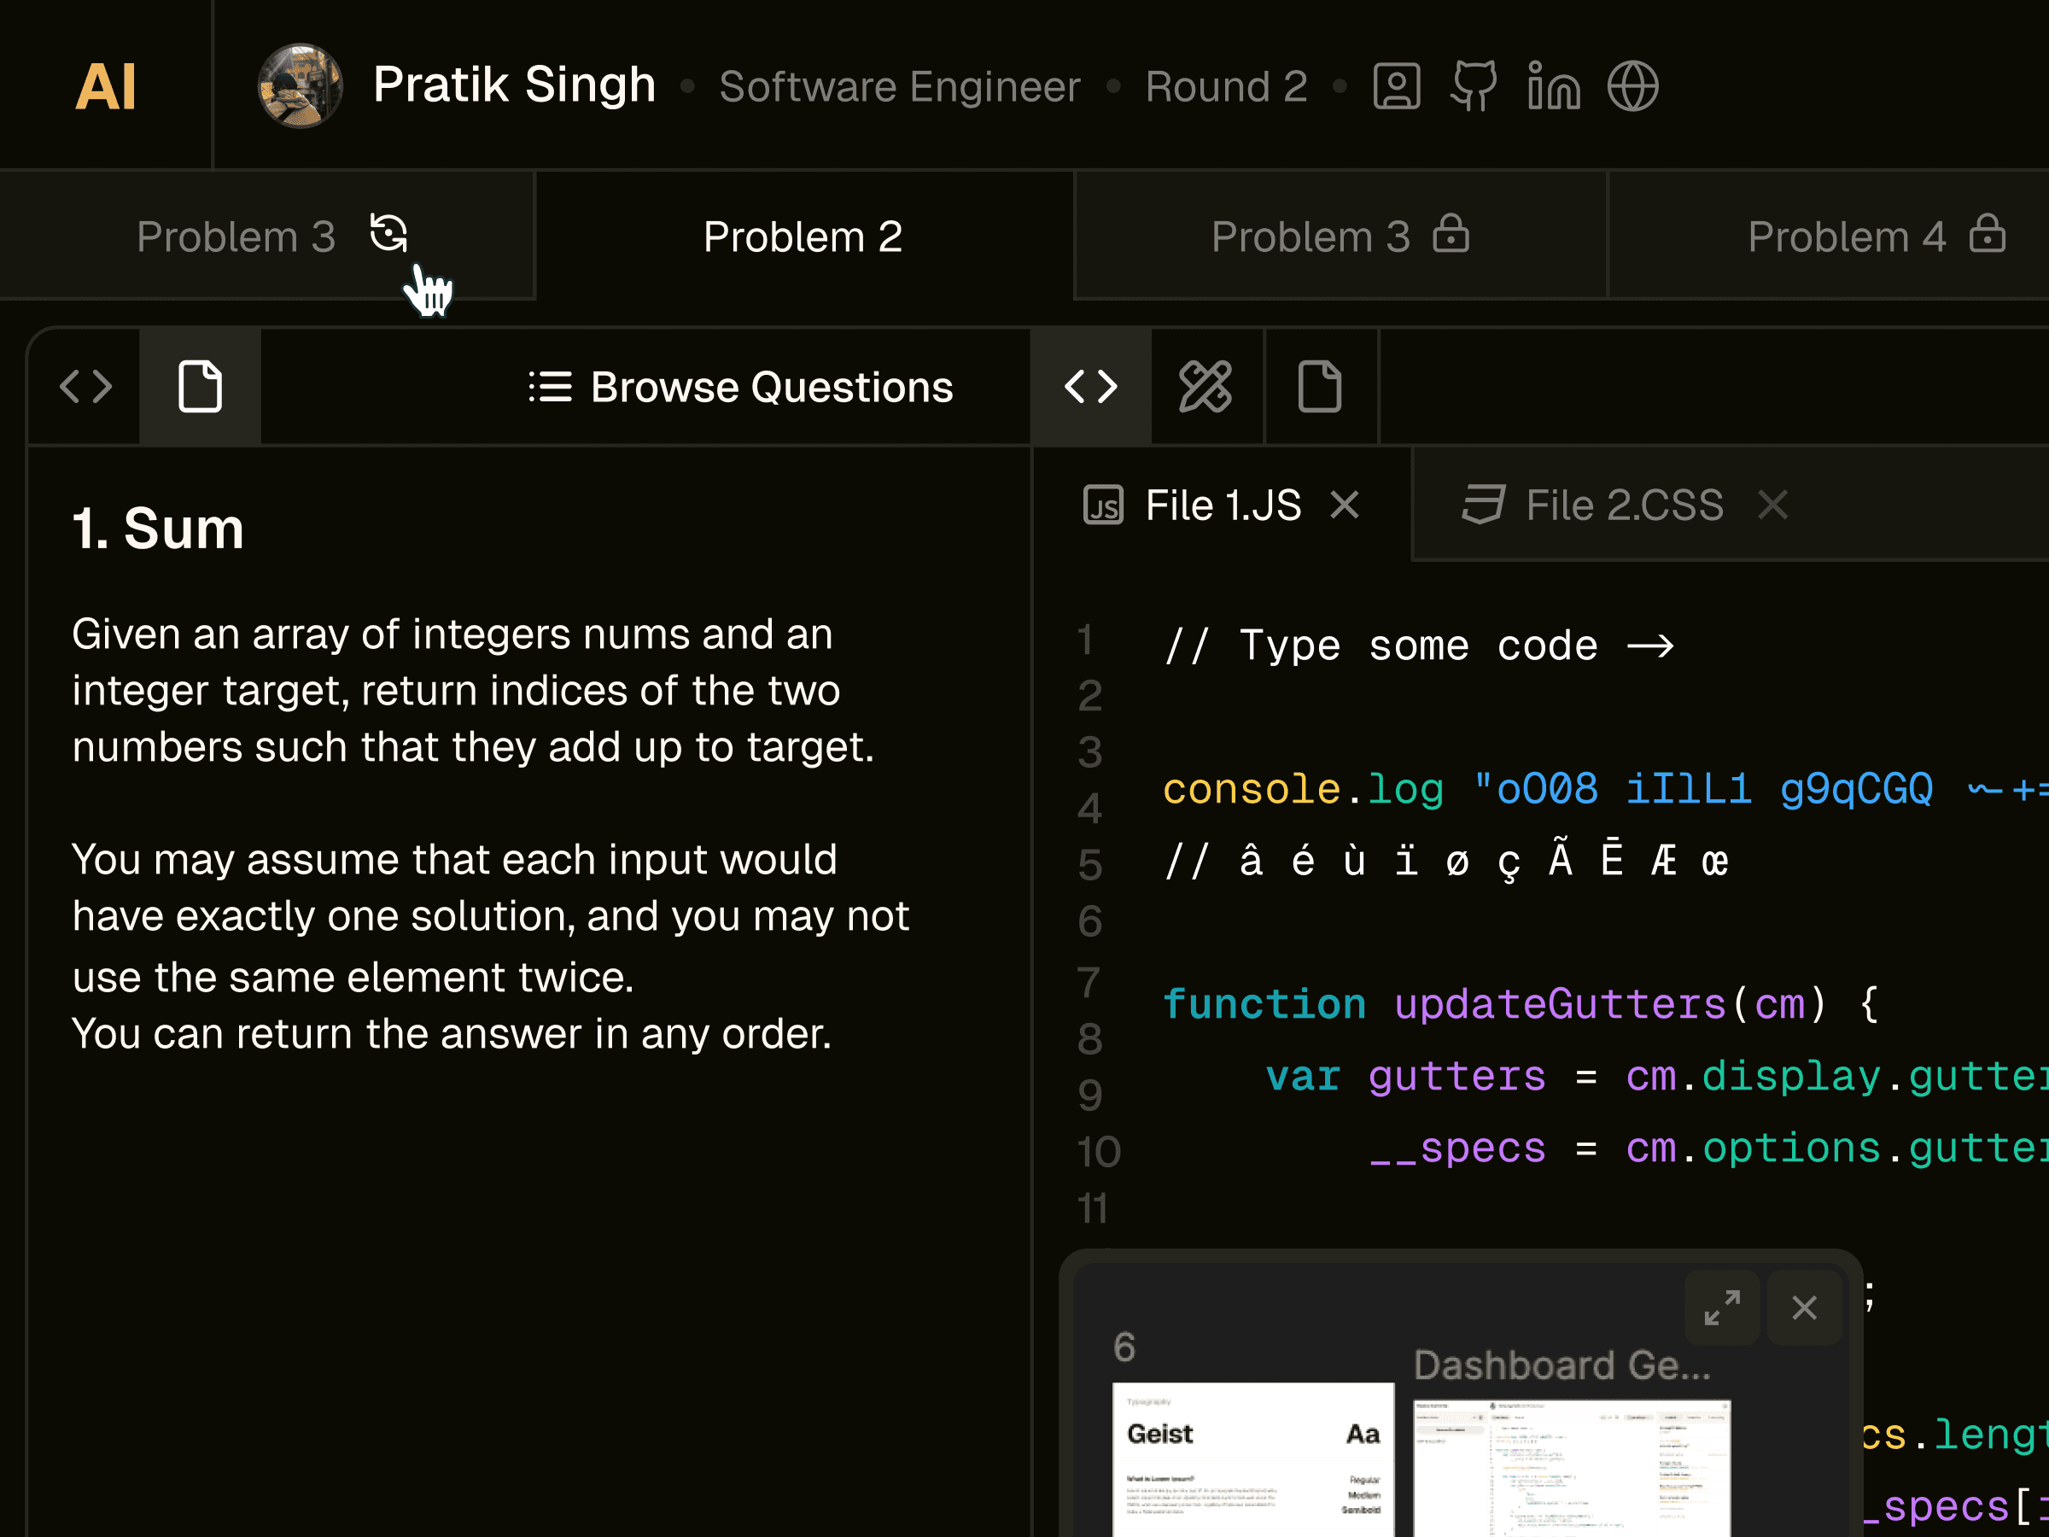This screenshot has height=1537, width=2049.
Task: Switch to the File 1.JS tab
Action: 1222,505
